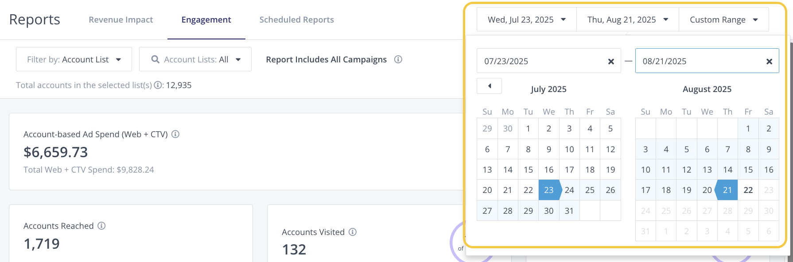Choose July 23 in the calendar

pos(548,190)
